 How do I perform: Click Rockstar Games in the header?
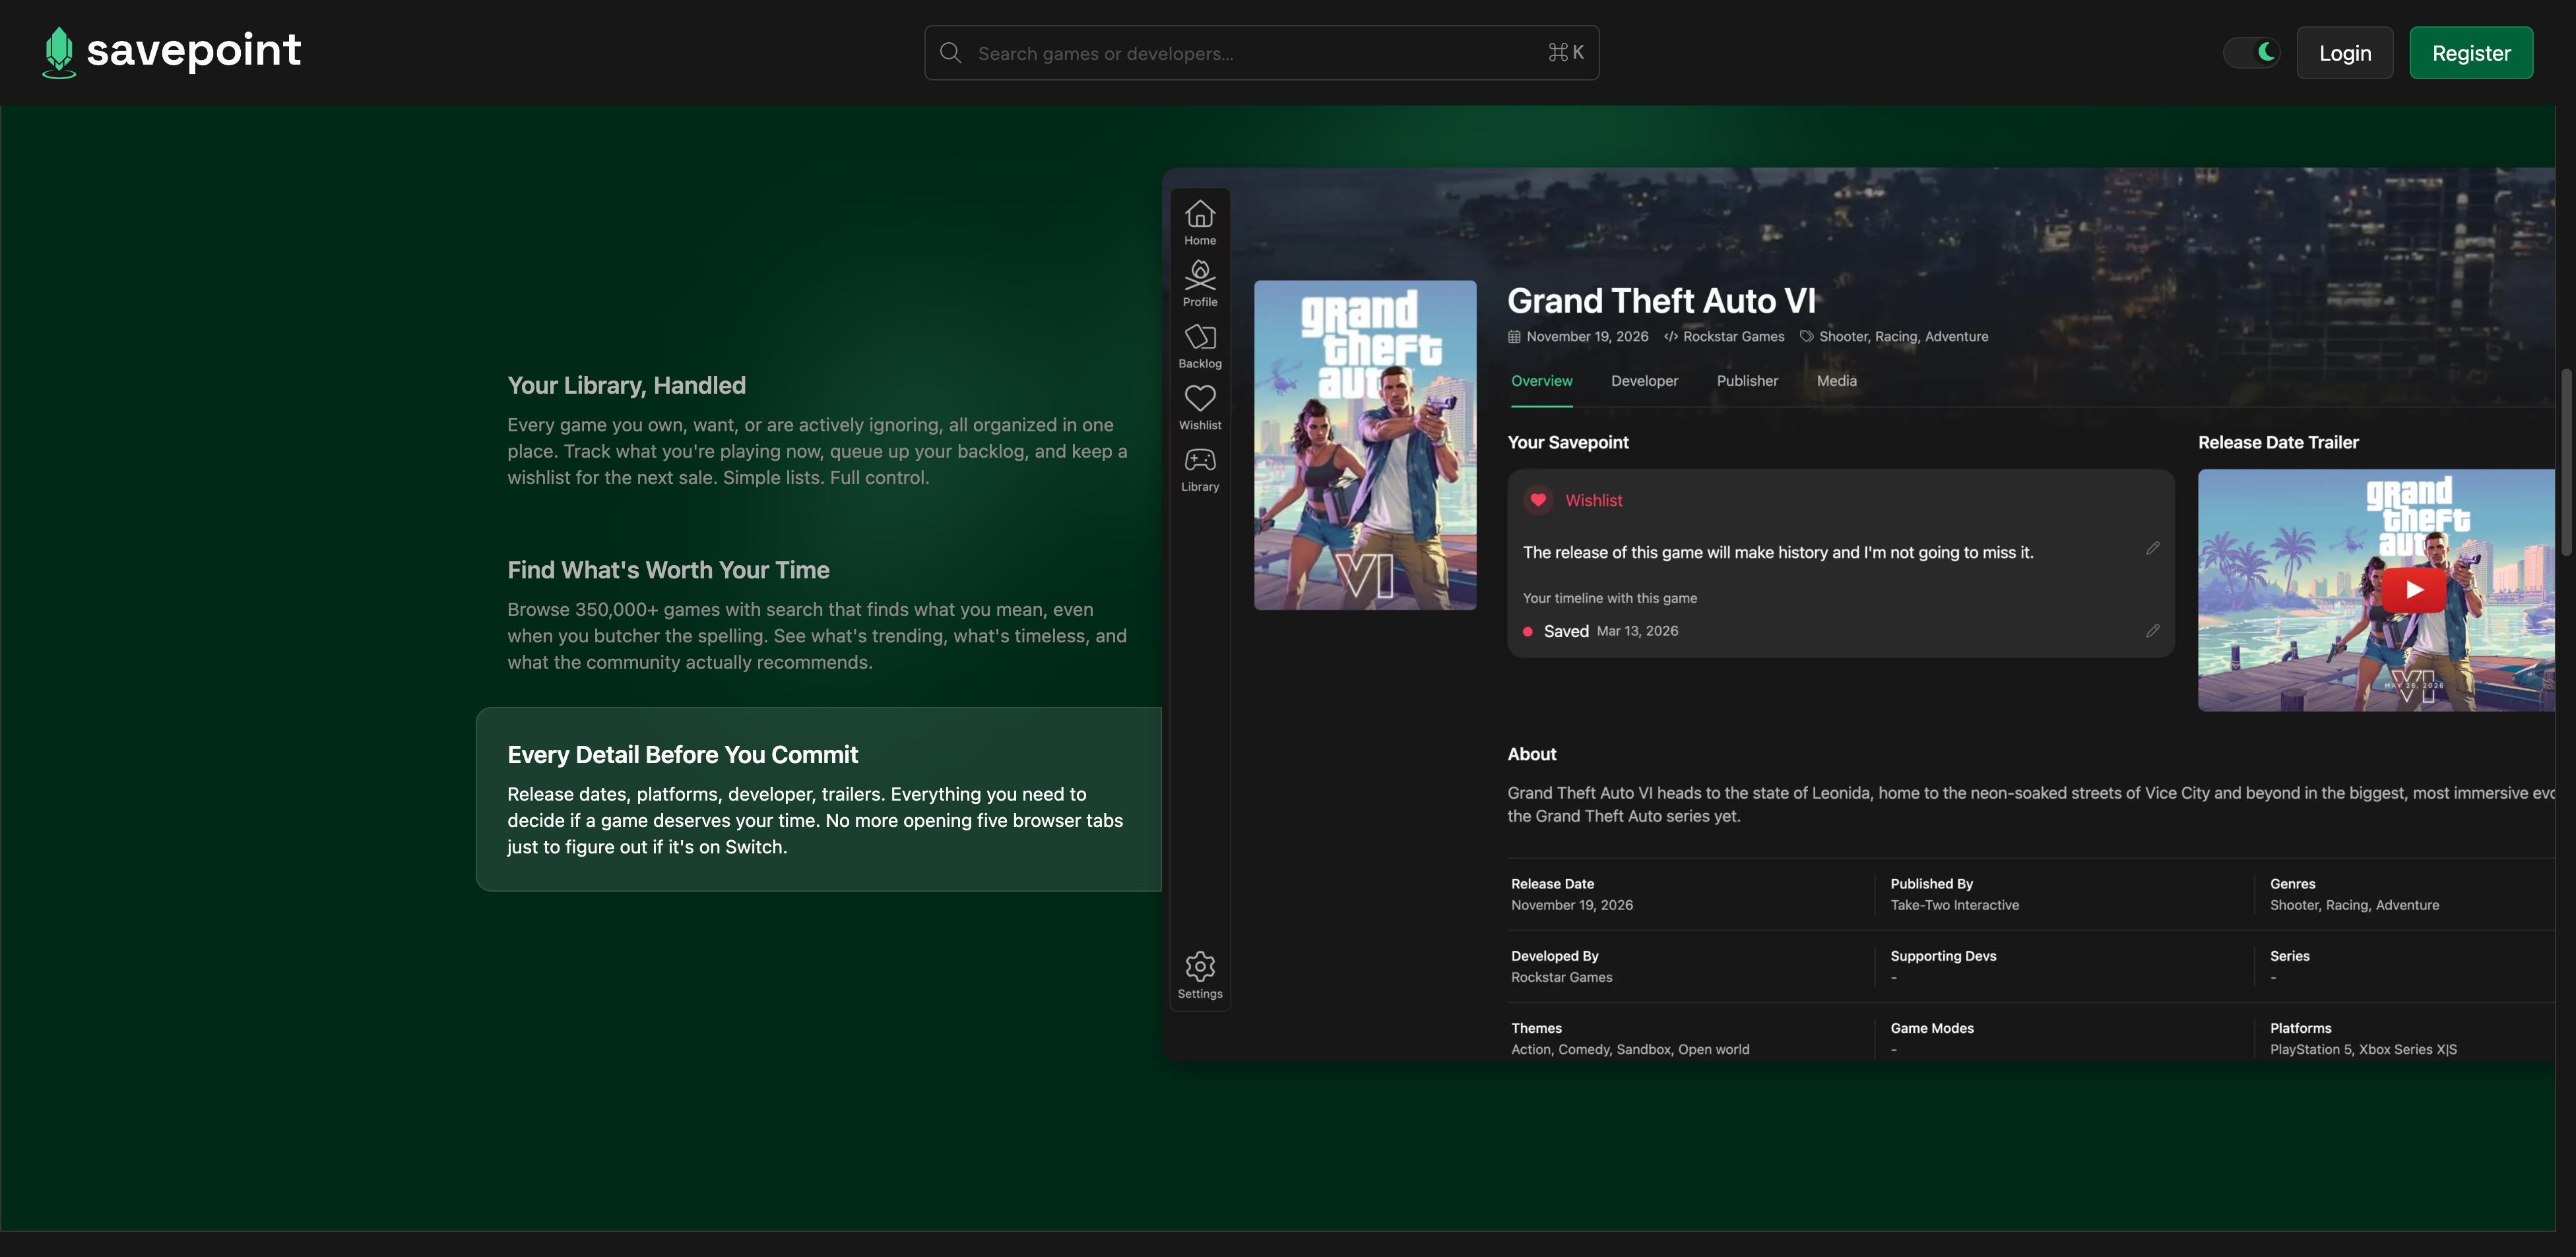1733,337
